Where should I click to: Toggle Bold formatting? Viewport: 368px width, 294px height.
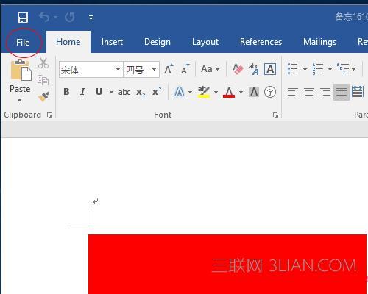point(66,92)
